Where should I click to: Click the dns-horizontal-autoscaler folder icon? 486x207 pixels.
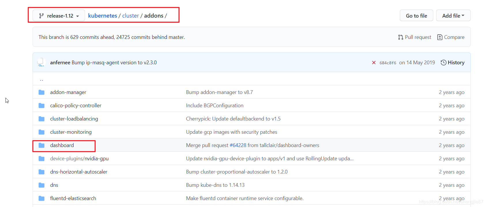tap(42, 172)
